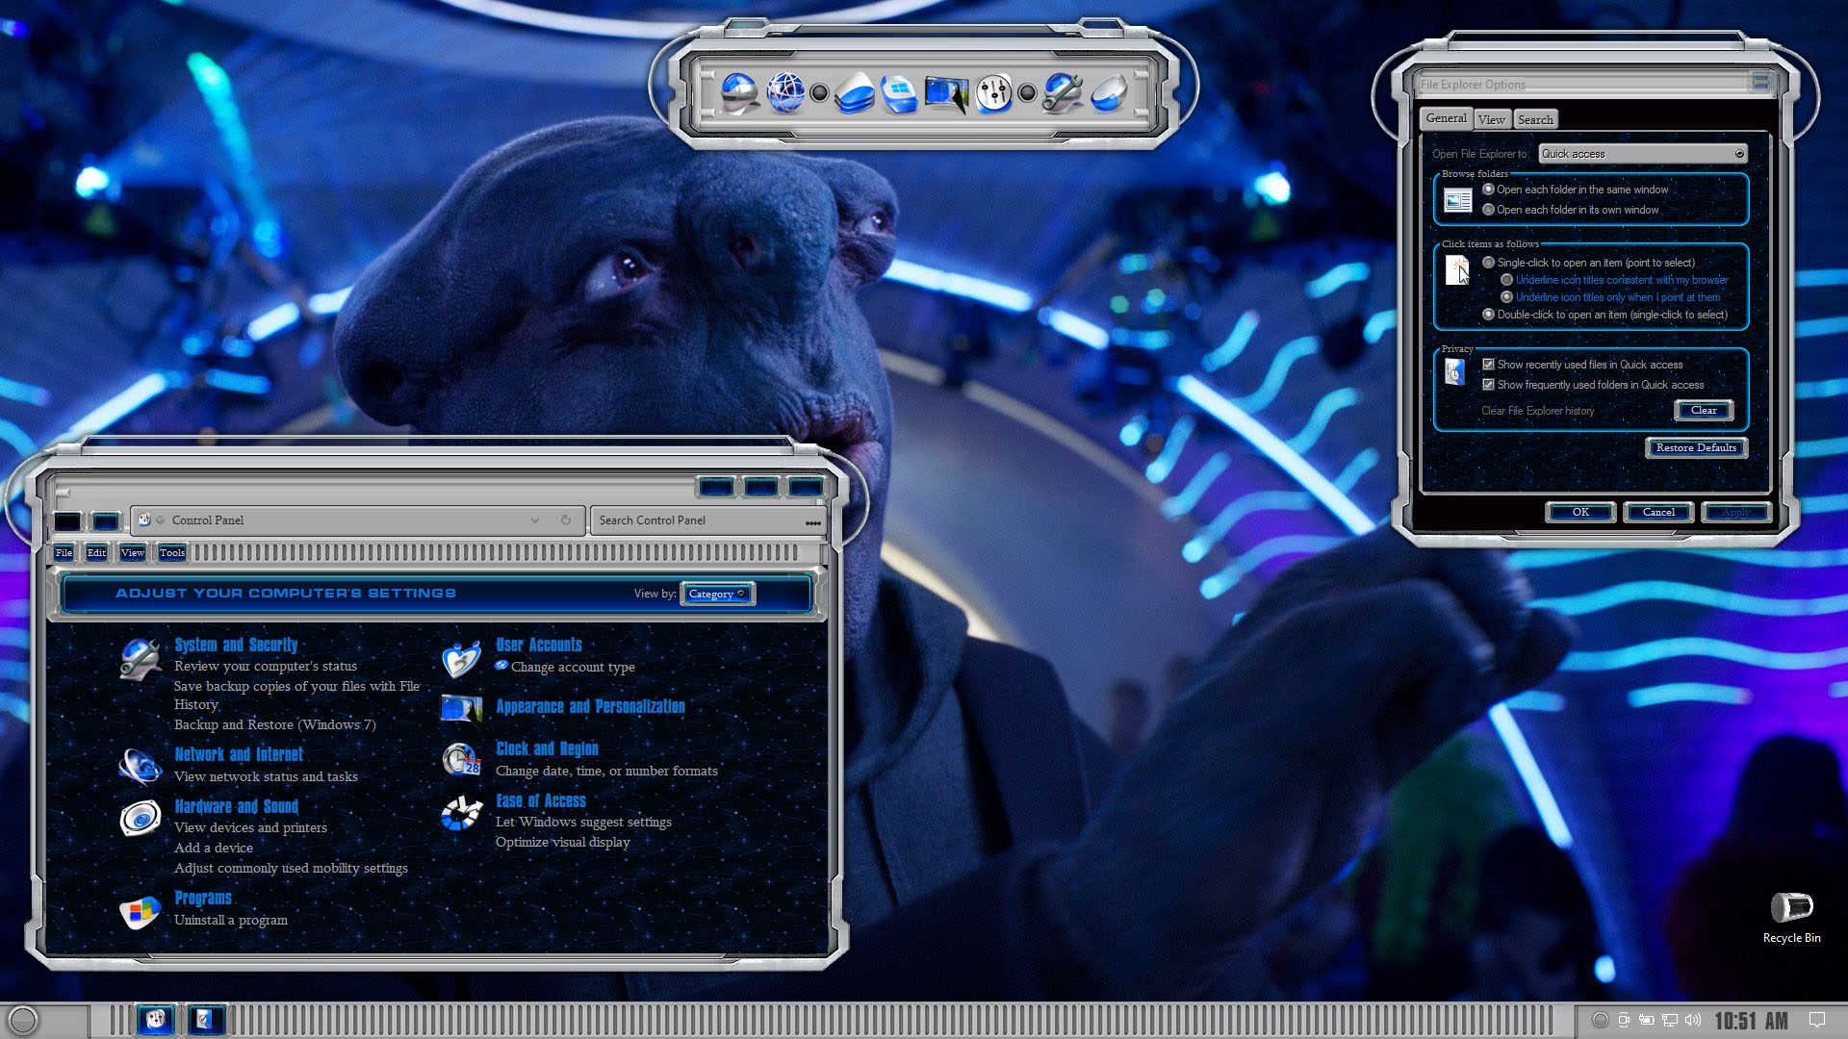
Task: Expand the Control Panel address bar chevron
Action: click(535, 520)
